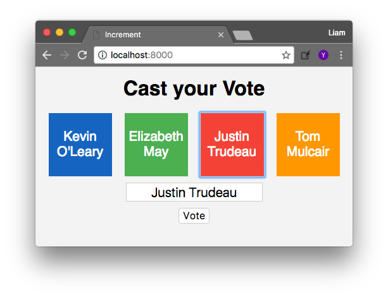This screenshot has height=297, width=388.
Task: Submit using the Vote button
Action: (x=194, y=215)
